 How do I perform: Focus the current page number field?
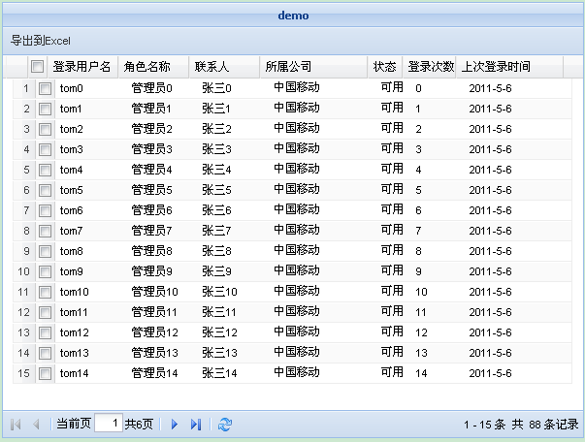point(109,423)
